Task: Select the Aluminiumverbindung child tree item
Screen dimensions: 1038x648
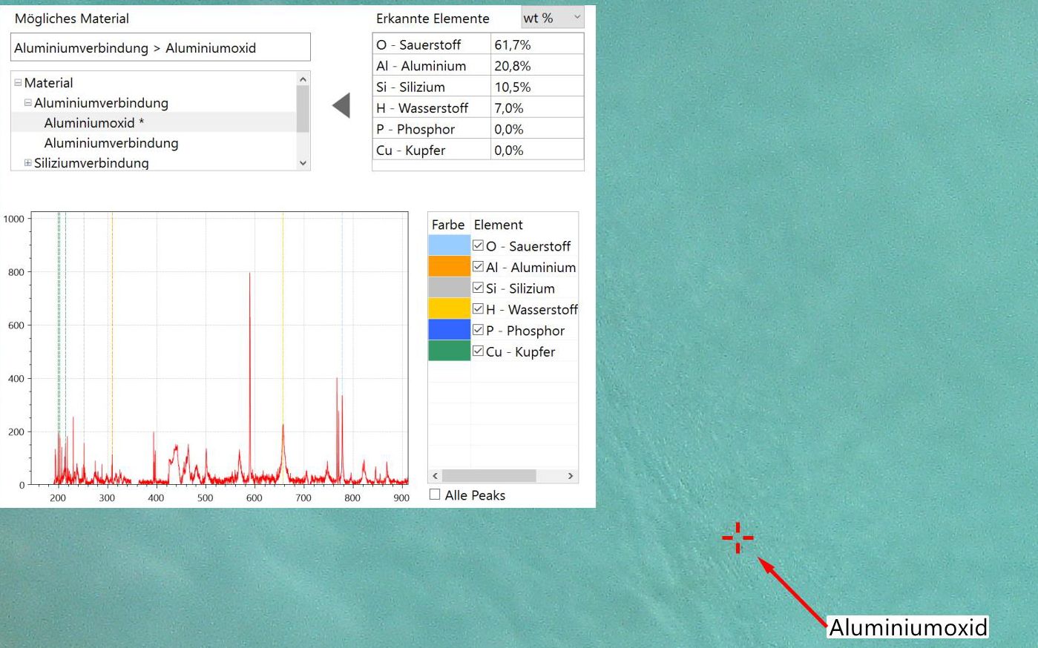Action: (x=111, y=143)
